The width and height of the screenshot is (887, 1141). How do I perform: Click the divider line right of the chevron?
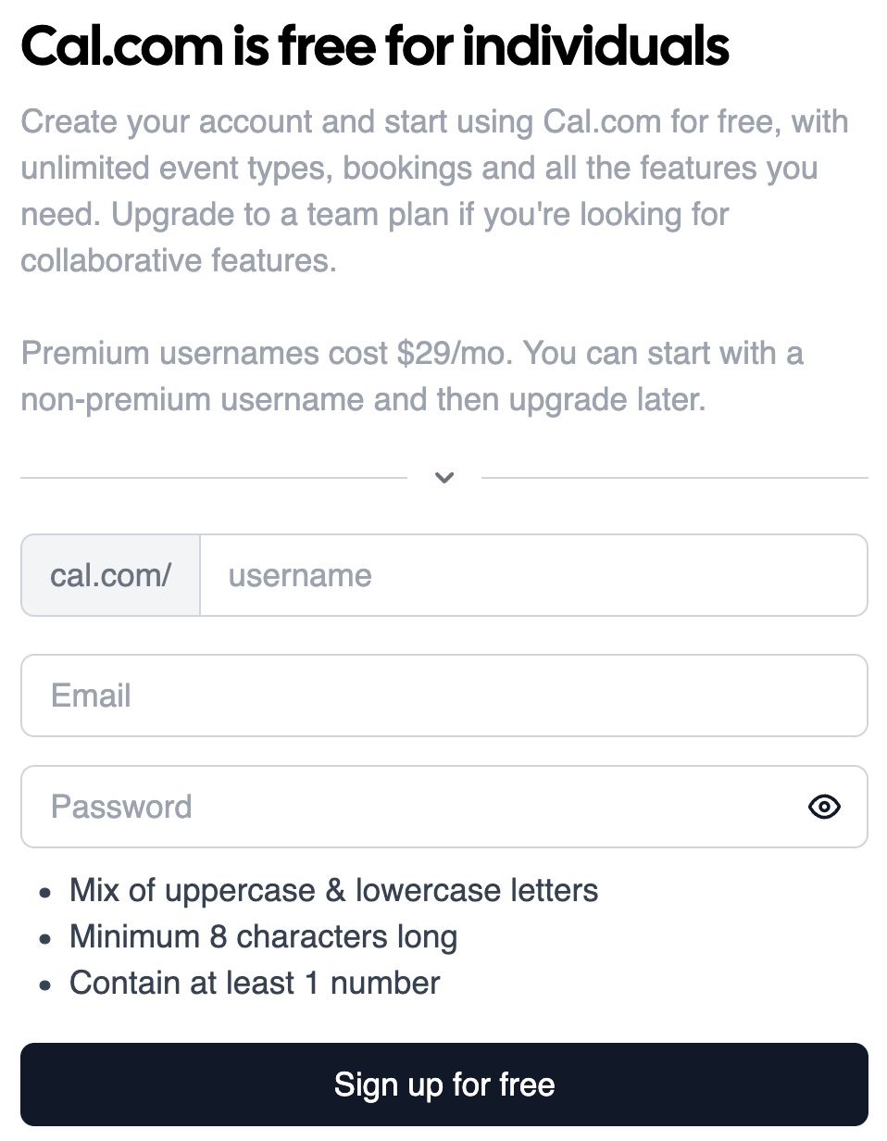click(675, 478)
